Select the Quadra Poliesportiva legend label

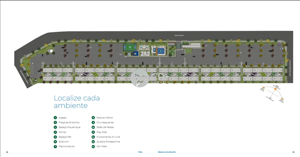(108, 142)
